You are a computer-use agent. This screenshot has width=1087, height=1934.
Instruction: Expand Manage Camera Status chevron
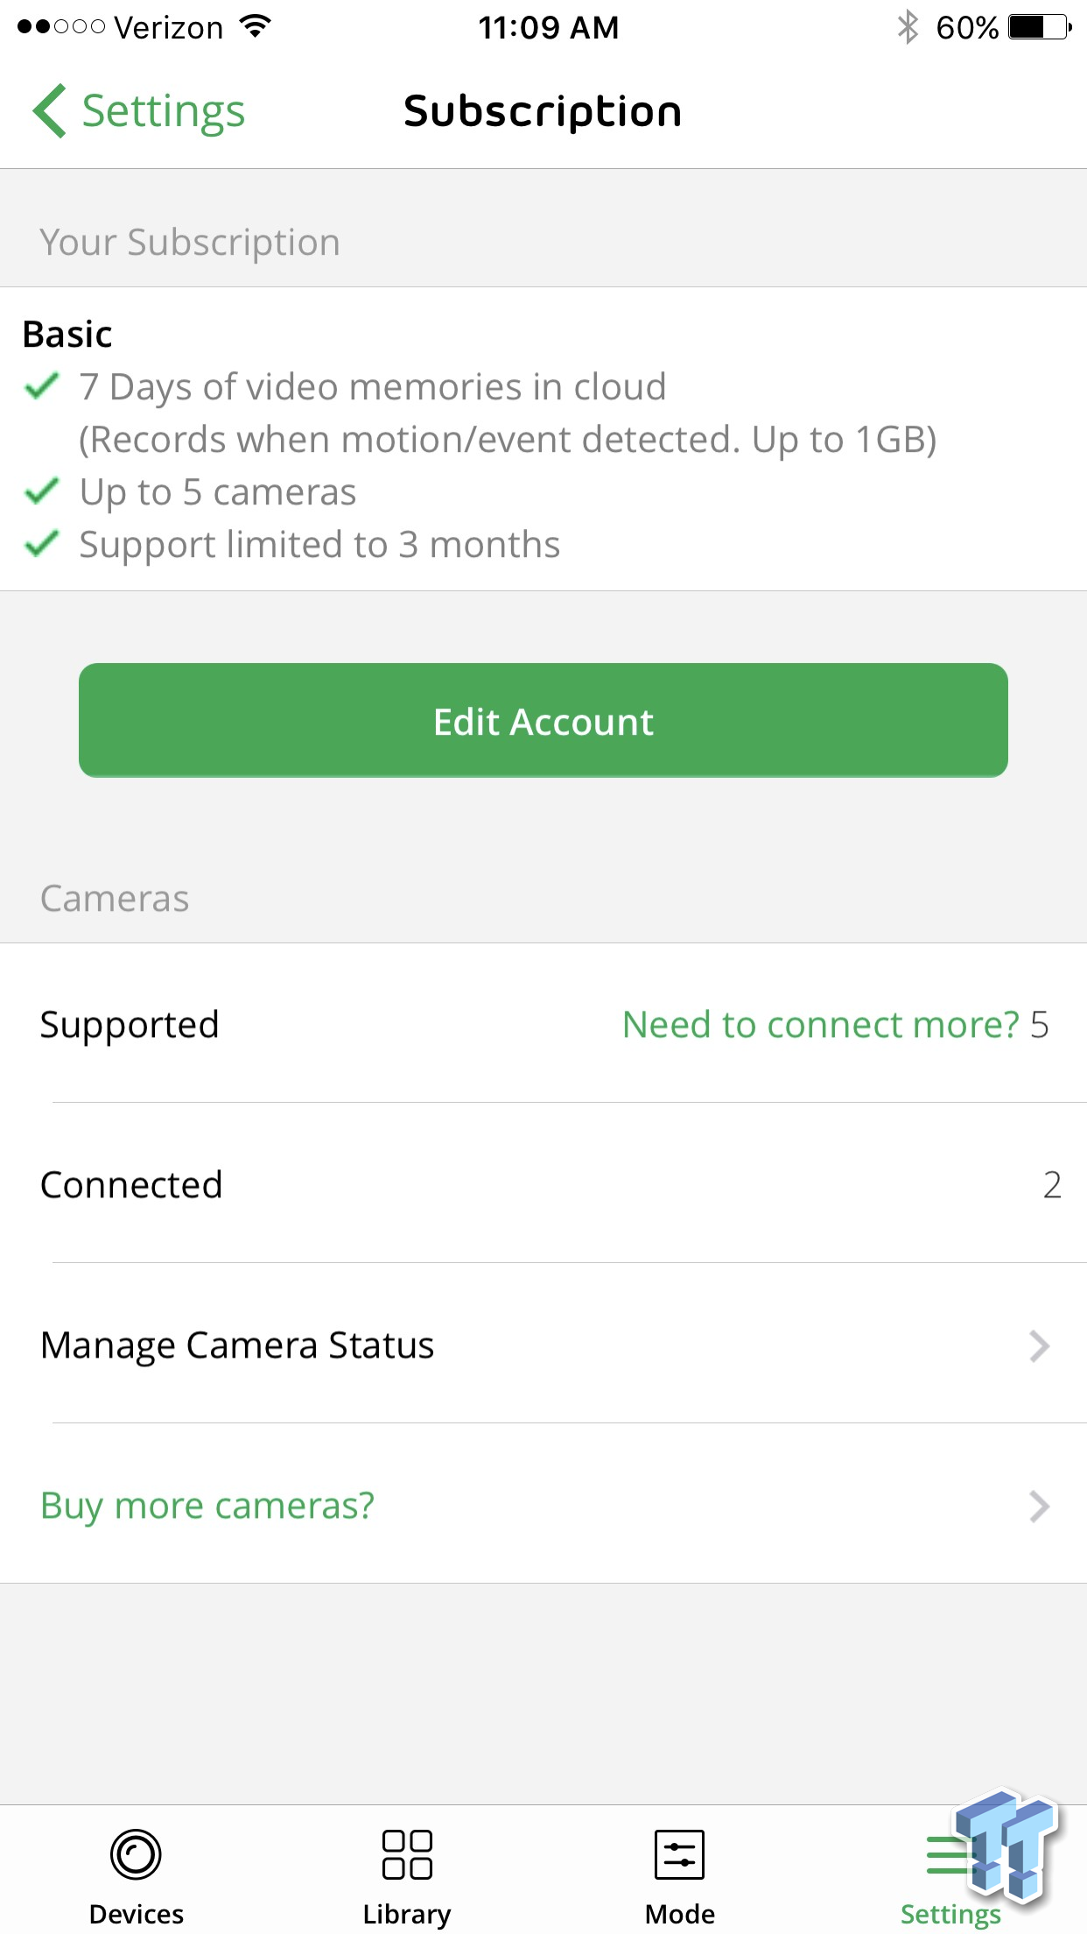pyautogui.click(x=1039, y=1345)
